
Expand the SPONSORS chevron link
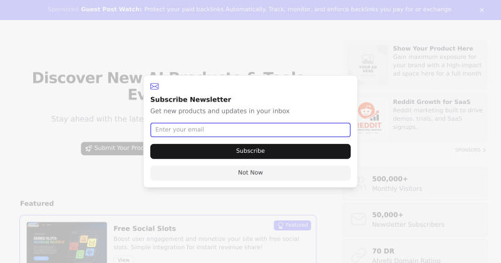point(470,150)
